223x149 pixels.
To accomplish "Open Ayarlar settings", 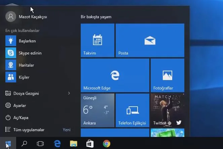I will (20, 106).
